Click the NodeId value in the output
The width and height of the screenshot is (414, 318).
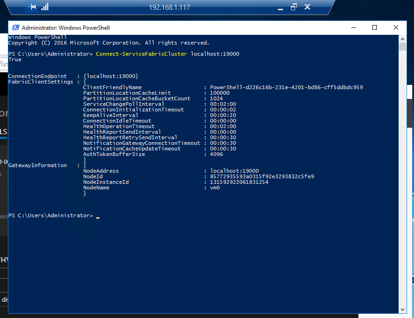(x=262, y=176)
